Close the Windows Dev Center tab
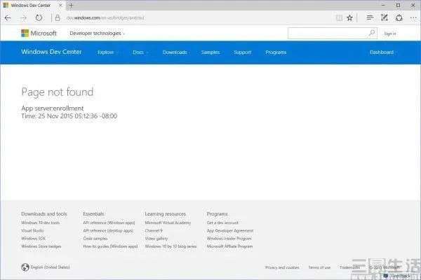The height and width of the screenshot is (280, 421). [60, 5]
